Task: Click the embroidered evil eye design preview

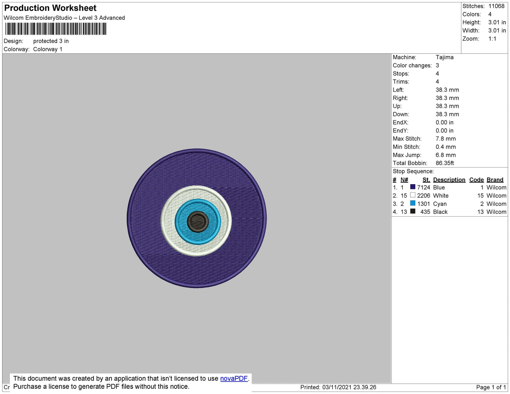Action: pos(197,218)
